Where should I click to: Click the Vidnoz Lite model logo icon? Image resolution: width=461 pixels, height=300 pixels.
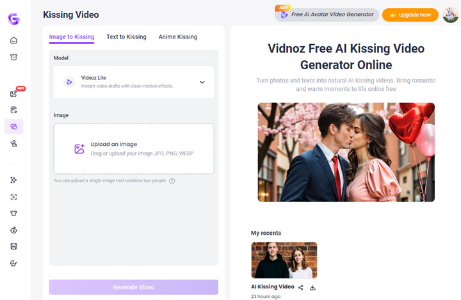[69, 82]
